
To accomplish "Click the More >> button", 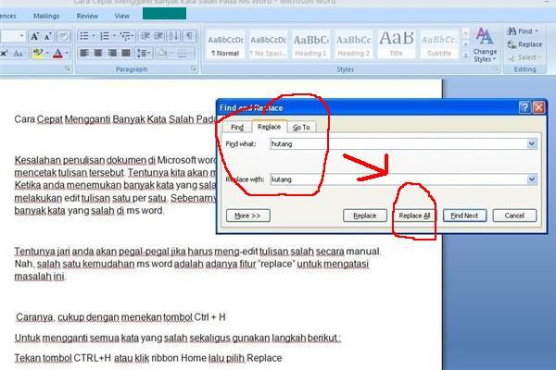I will pos(247,216).
